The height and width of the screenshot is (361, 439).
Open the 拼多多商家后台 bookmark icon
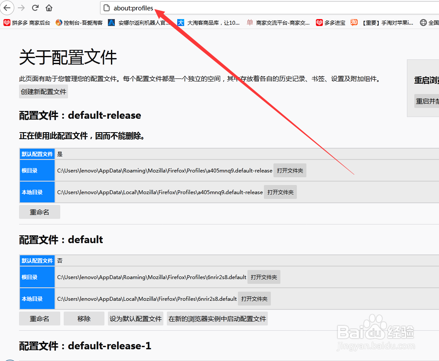click(x=6, y=22)
